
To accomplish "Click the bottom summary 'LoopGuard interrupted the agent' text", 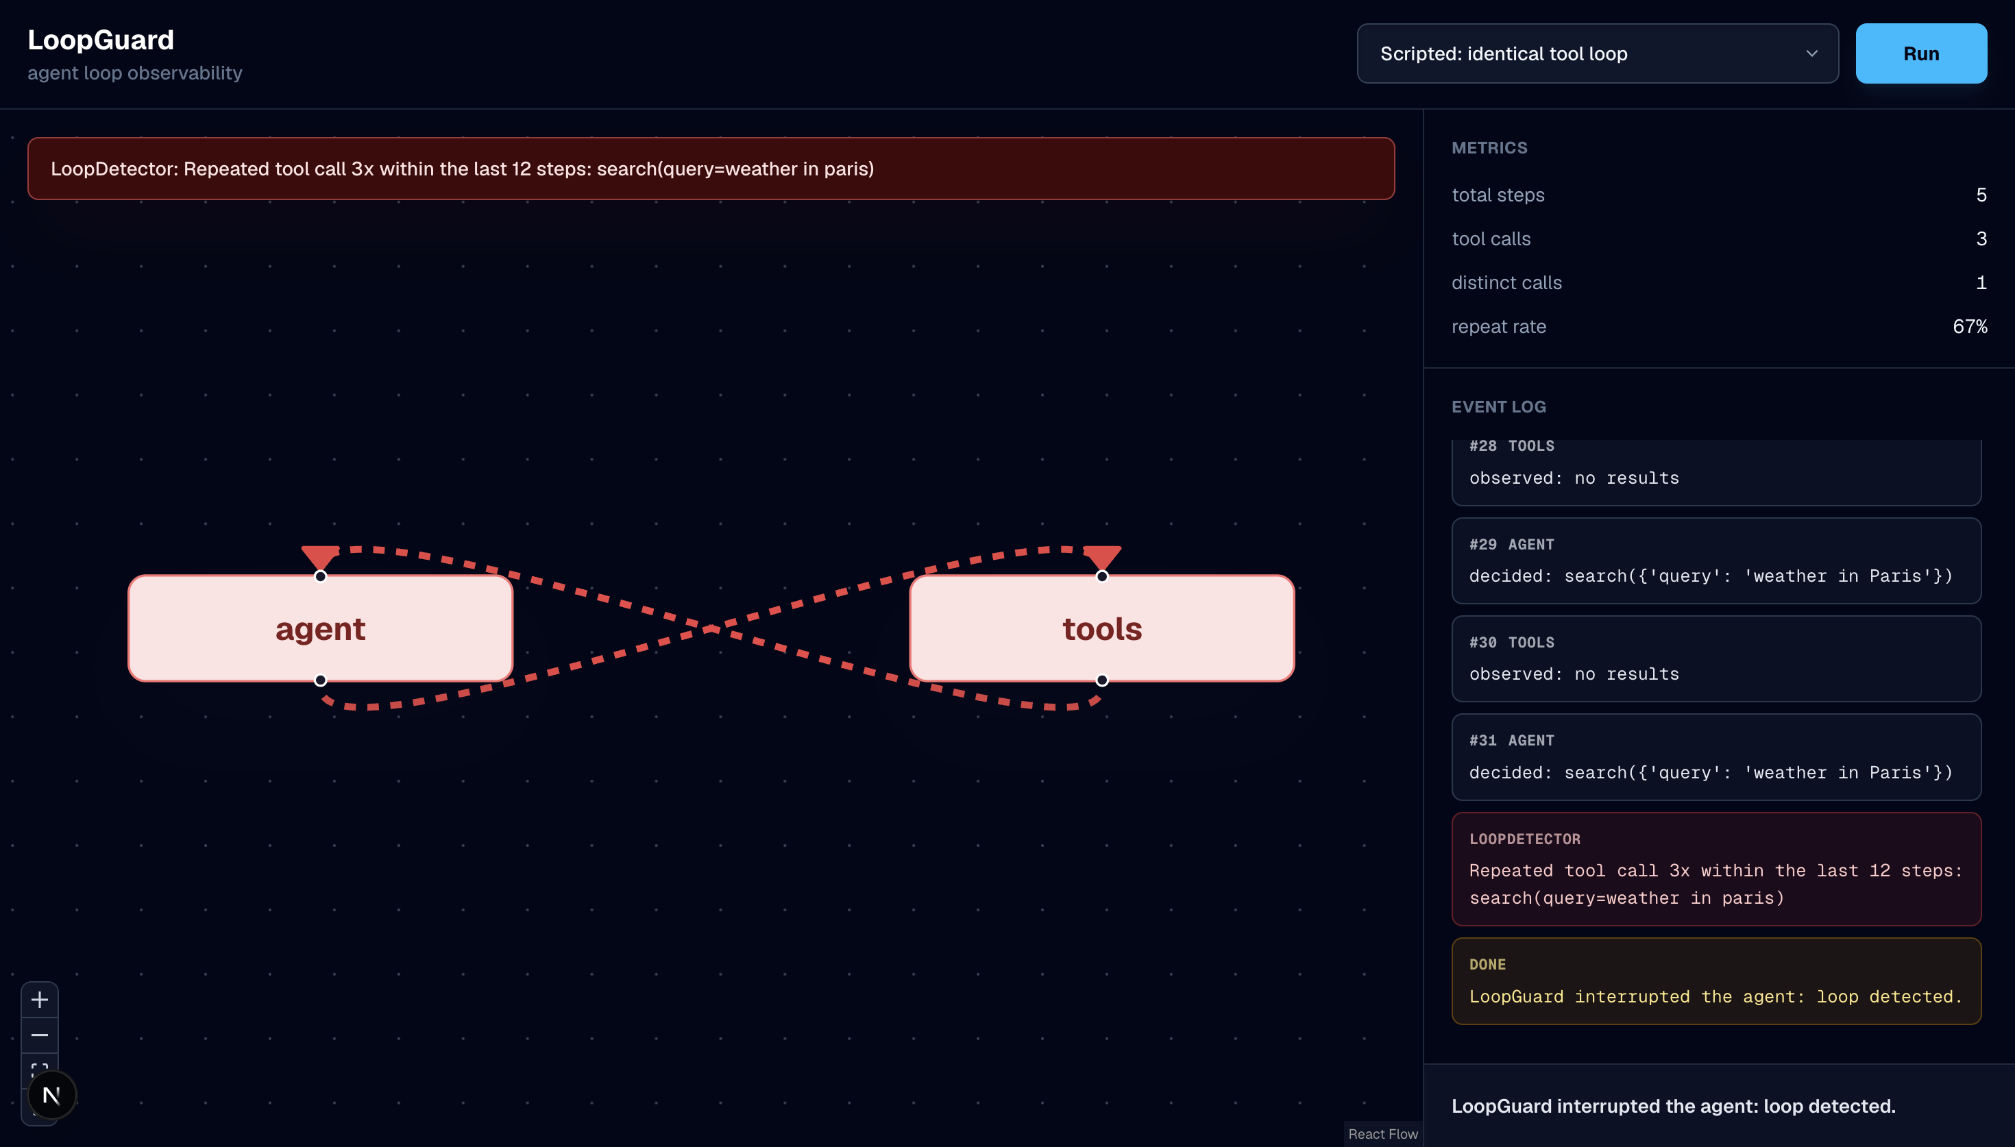I will tap(1673, 1106).
